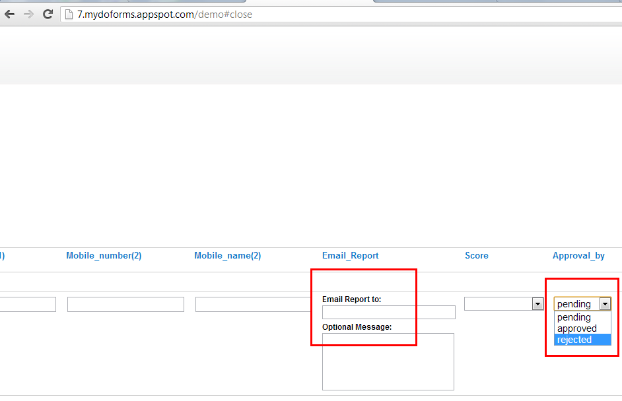Viewport: 622px width, 401px height.
Task: Click the Mobile_number filter text field
Action: (125, 304)
